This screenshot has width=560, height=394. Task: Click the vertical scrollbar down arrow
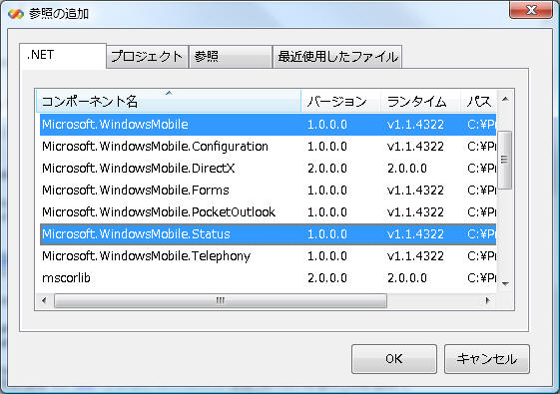(x=505, y=283)
